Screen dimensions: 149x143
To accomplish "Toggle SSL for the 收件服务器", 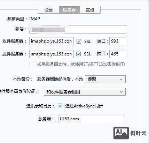I will [x=79, y=41].
